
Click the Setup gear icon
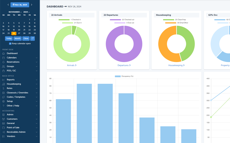coord(3,101)
